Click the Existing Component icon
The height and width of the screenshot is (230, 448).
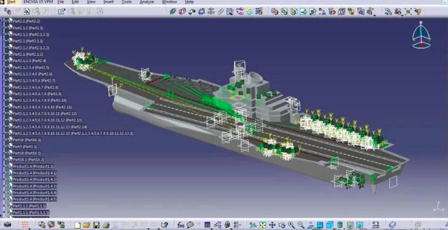(x=303, y=12)
